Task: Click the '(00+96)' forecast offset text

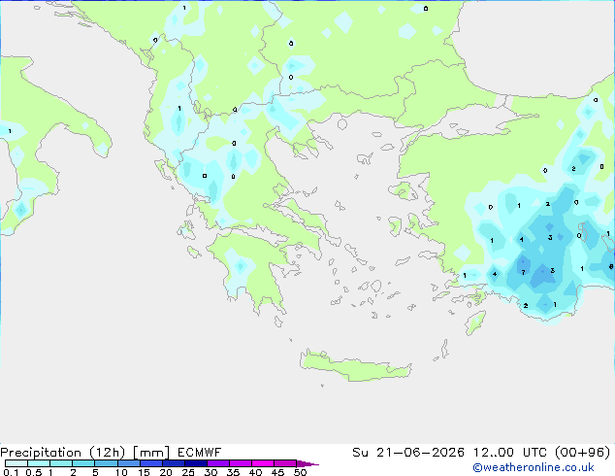Action: (583, 453)
